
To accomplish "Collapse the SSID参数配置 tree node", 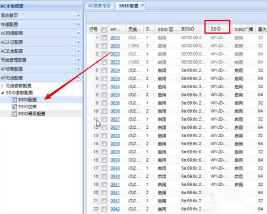I will click(x=2, y=93).
